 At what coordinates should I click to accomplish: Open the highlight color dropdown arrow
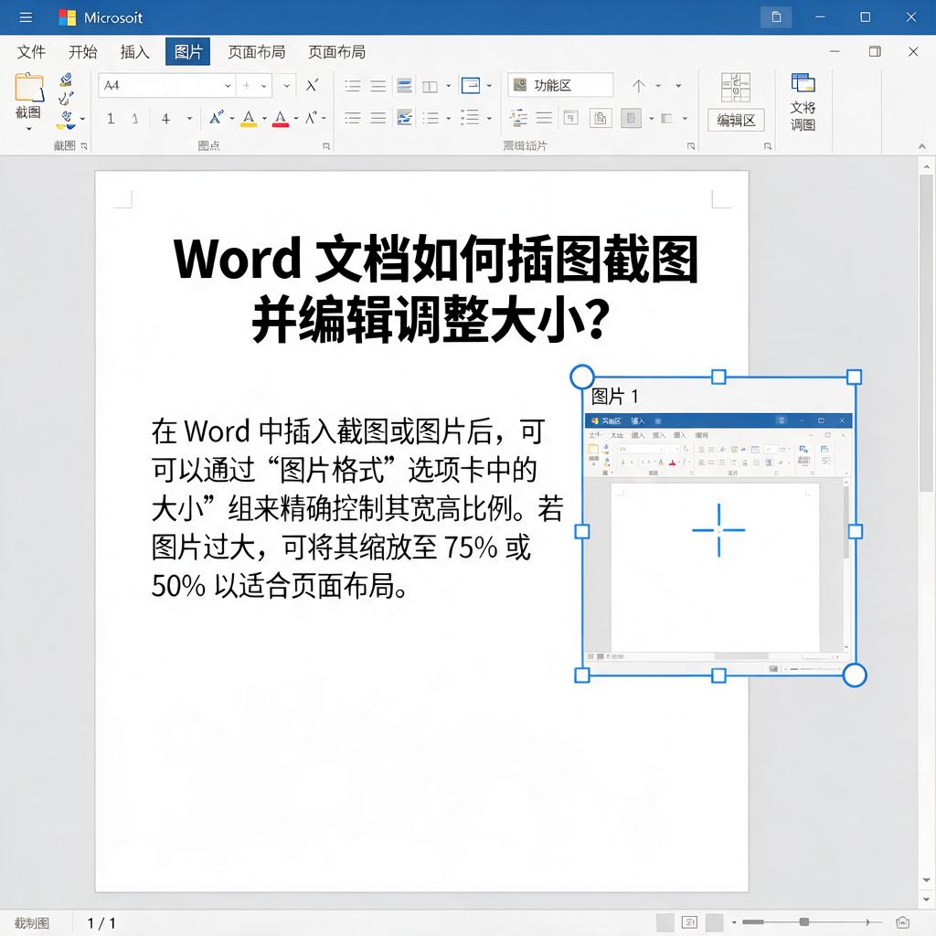click(264, 118)
